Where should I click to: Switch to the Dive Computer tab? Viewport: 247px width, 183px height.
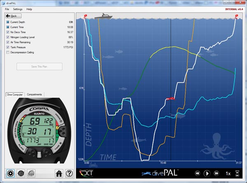click(x=15, y=95)
